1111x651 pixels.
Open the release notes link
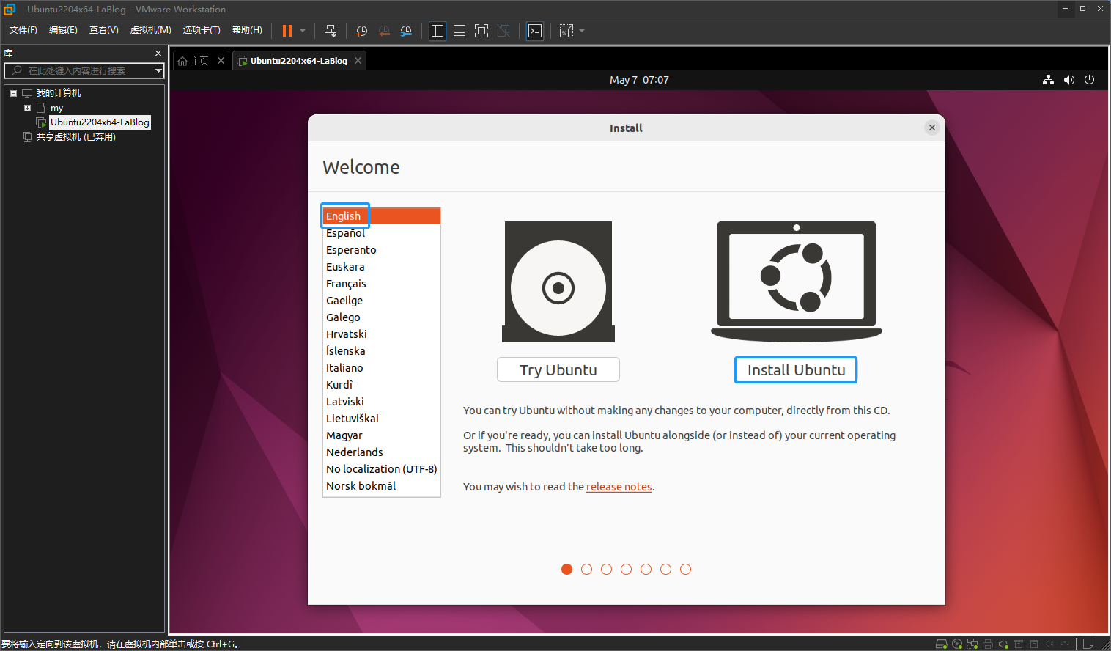pyautogui.click(x=619, y=487)
